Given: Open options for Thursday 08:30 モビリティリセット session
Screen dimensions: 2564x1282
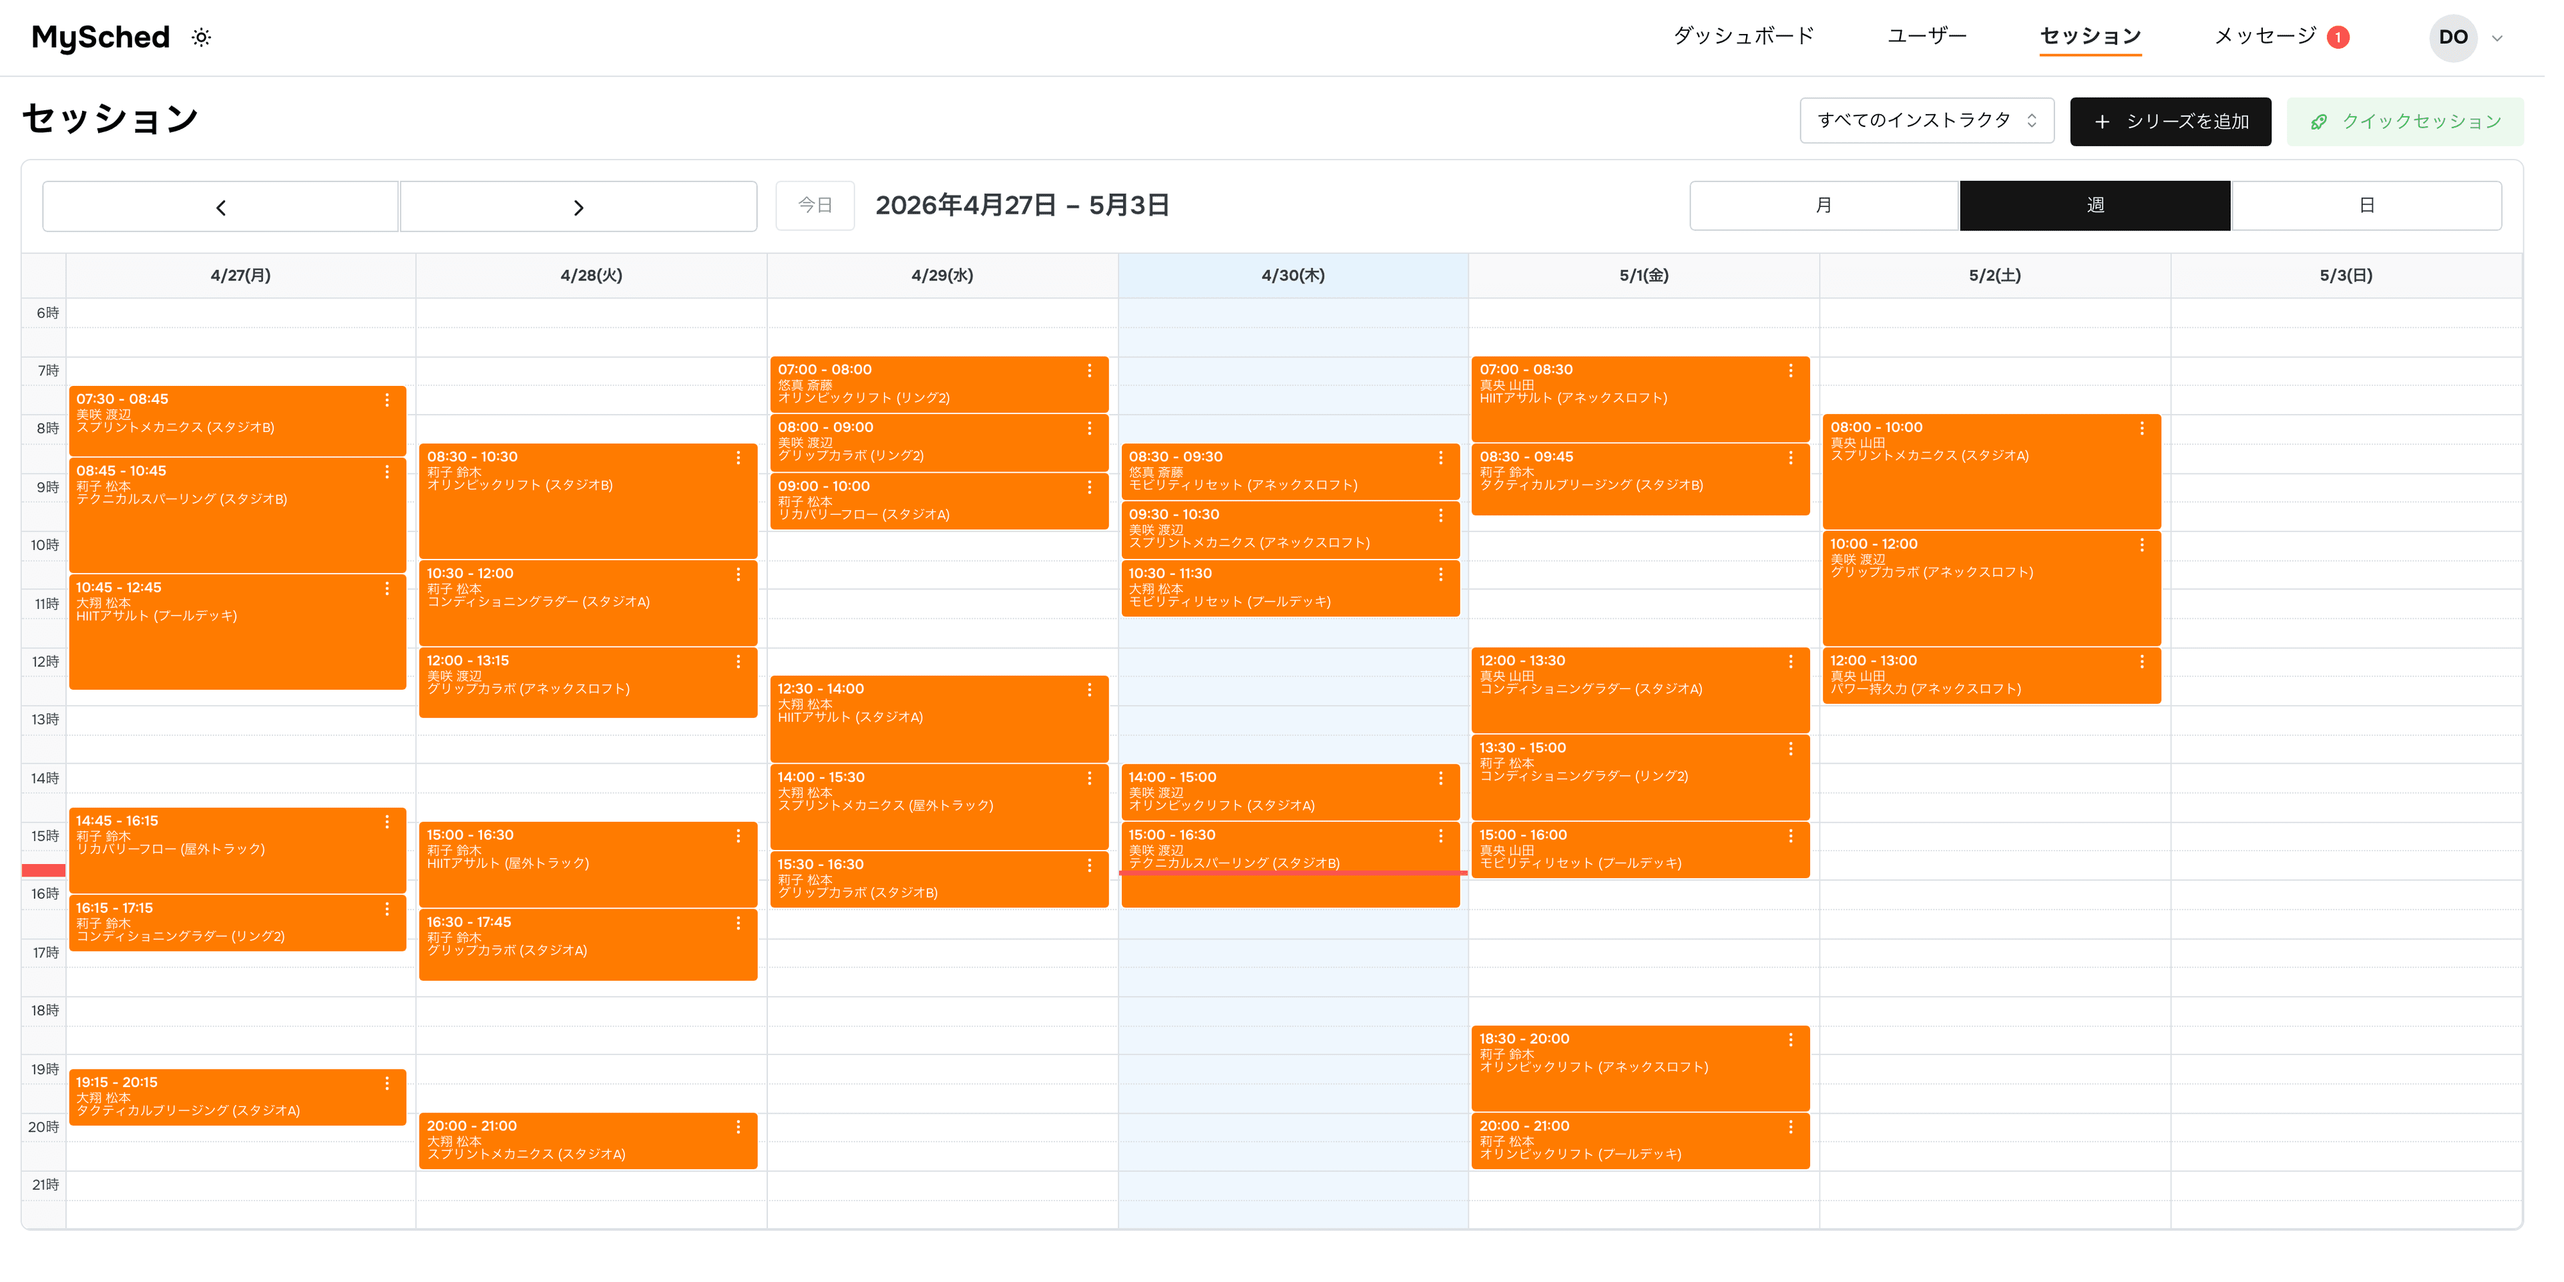Looking at the screenshot, I should pos(1442,458).
